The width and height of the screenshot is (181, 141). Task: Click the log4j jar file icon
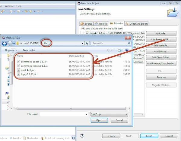[19, 74]
